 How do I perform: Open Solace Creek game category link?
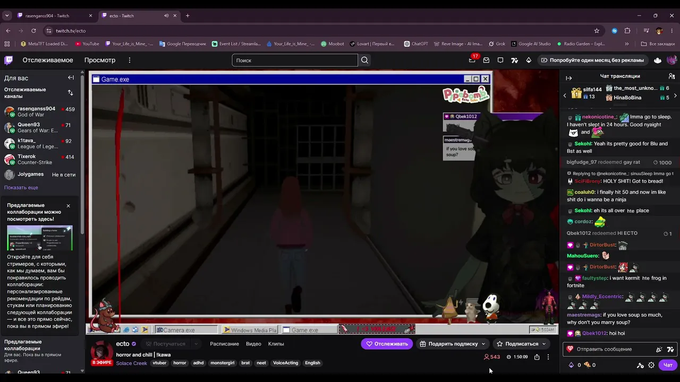[132, 363]
